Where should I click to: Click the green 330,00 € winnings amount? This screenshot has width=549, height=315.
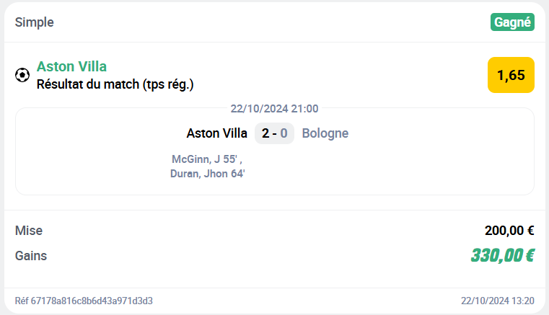502,255
